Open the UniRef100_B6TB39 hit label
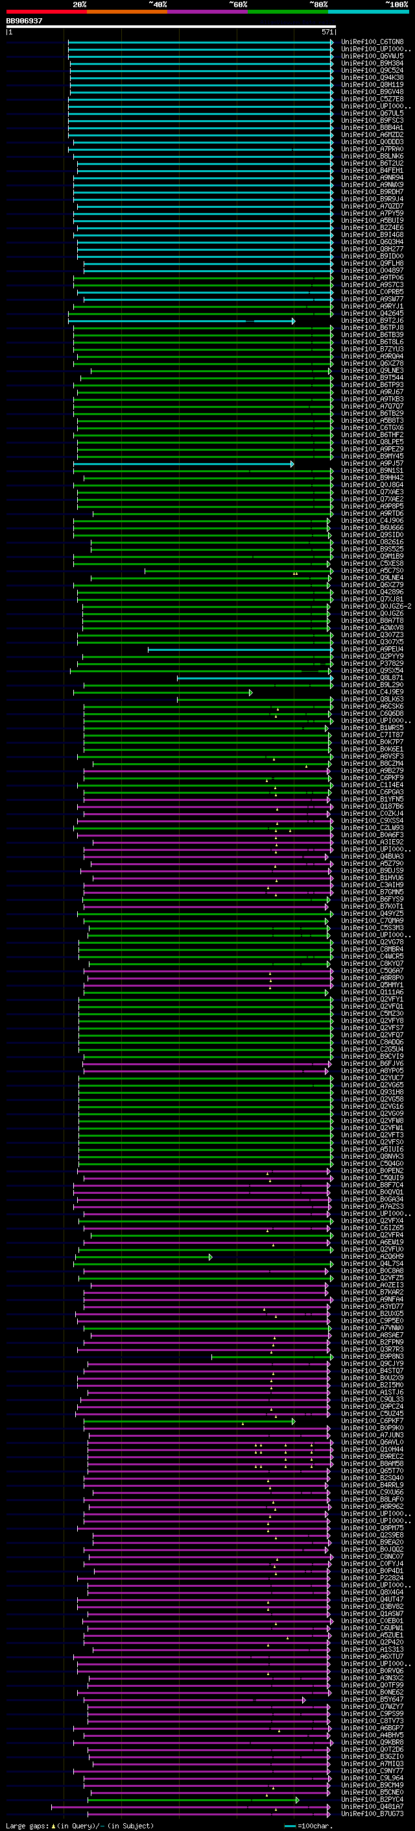Screen dimensions: 415x1831 tap(372, 335)
